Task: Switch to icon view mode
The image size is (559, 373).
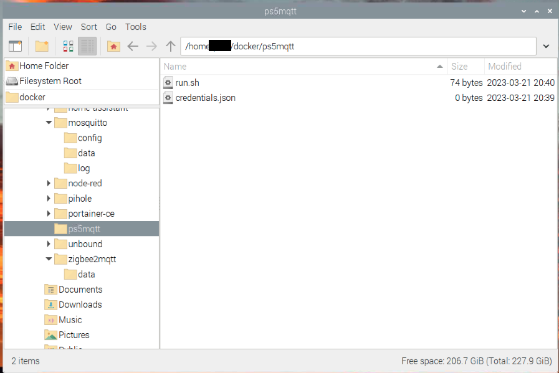Action: 67,45
